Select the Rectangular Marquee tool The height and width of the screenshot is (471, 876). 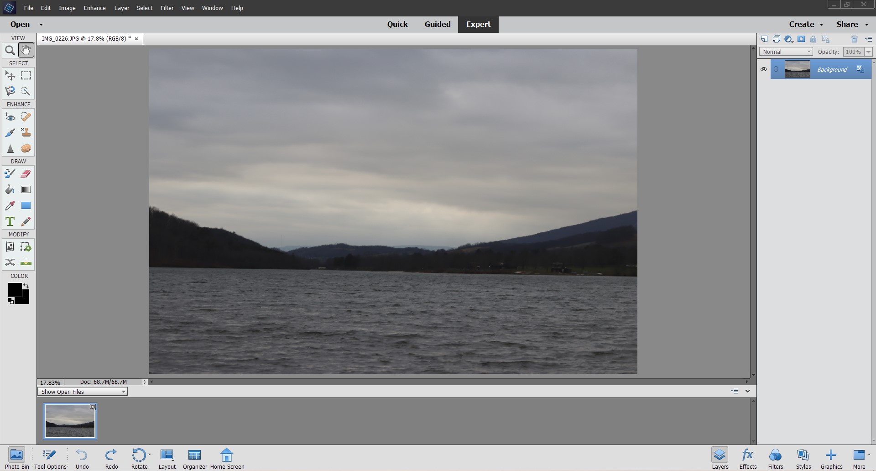click(26, 75)
